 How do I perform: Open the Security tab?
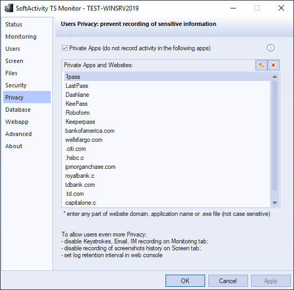tap(16, 85)
